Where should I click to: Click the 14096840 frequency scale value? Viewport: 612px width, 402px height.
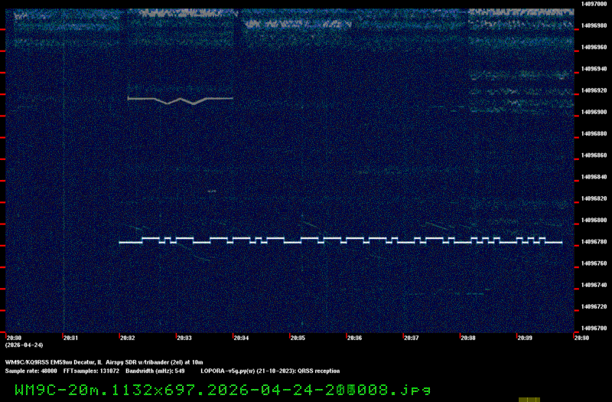point(594,177)
